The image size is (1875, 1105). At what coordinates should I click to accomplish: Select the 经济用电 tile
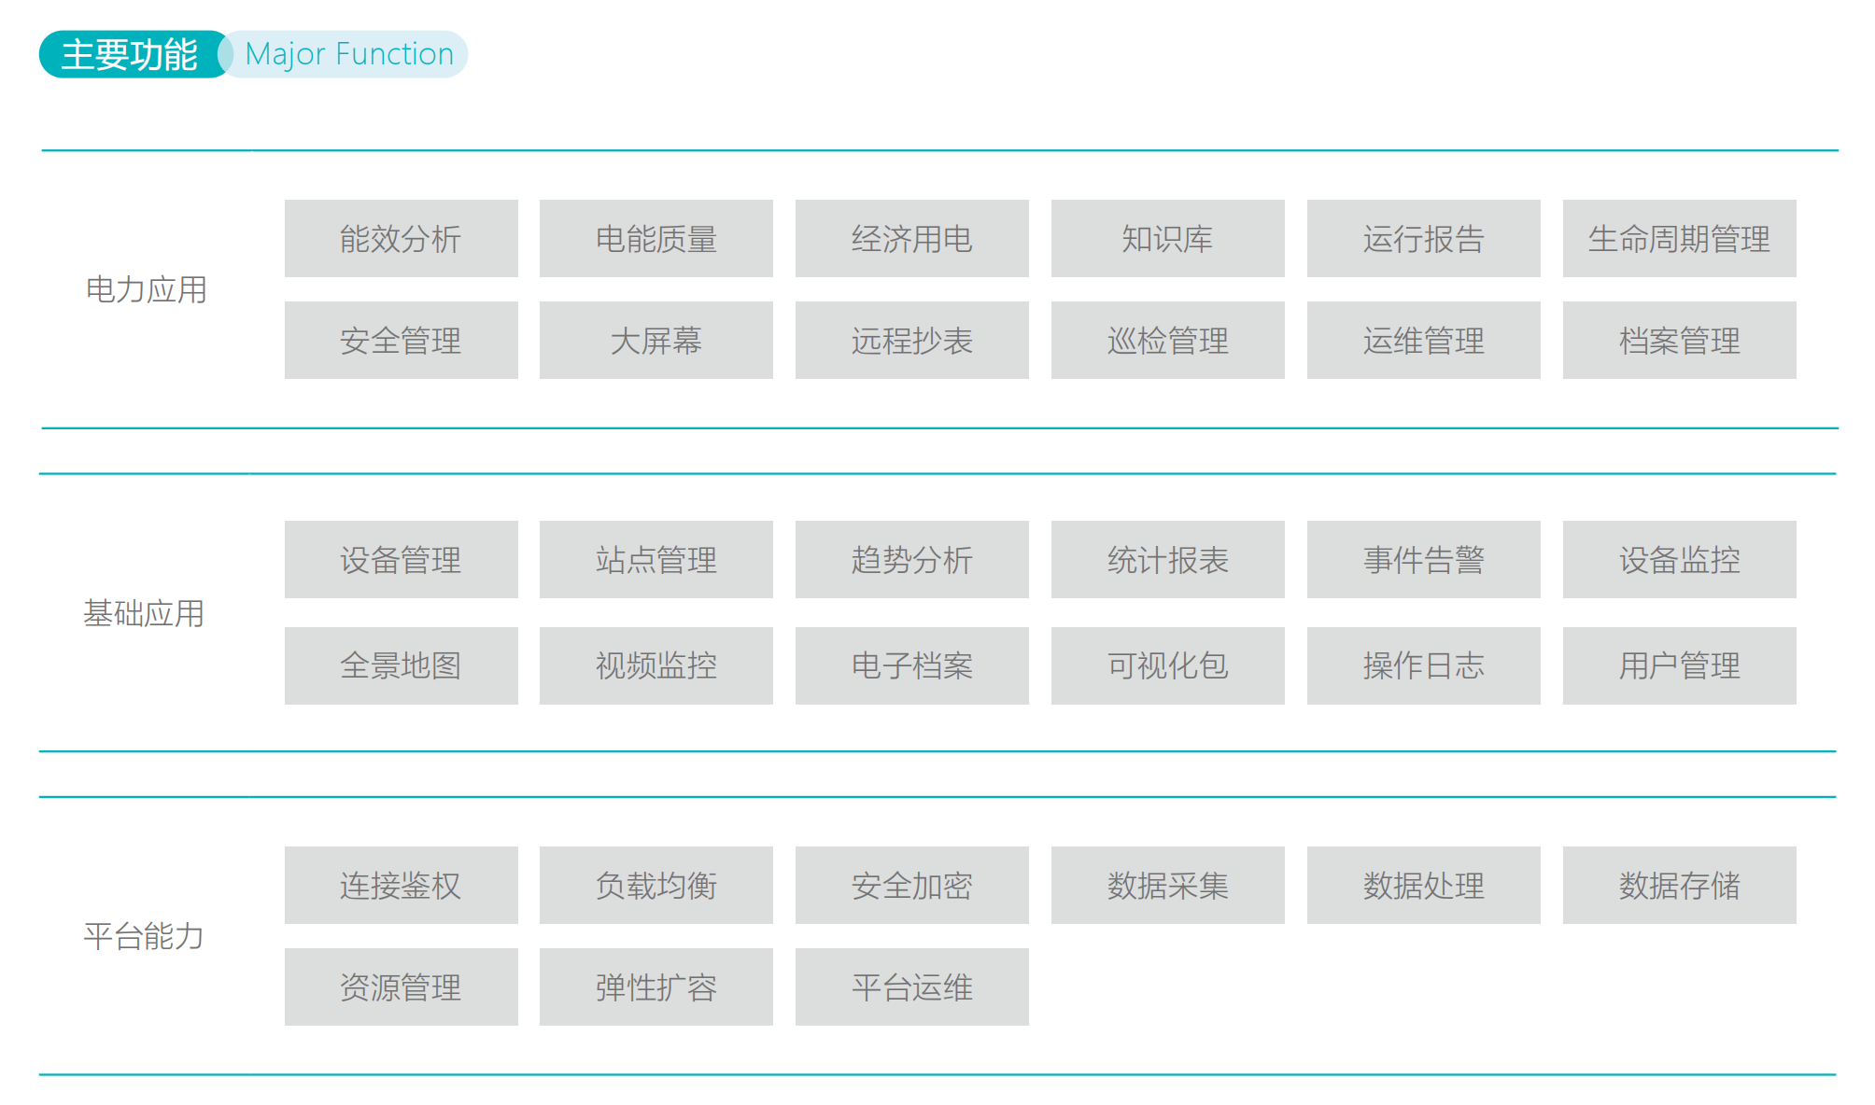(x=911, y=239)
